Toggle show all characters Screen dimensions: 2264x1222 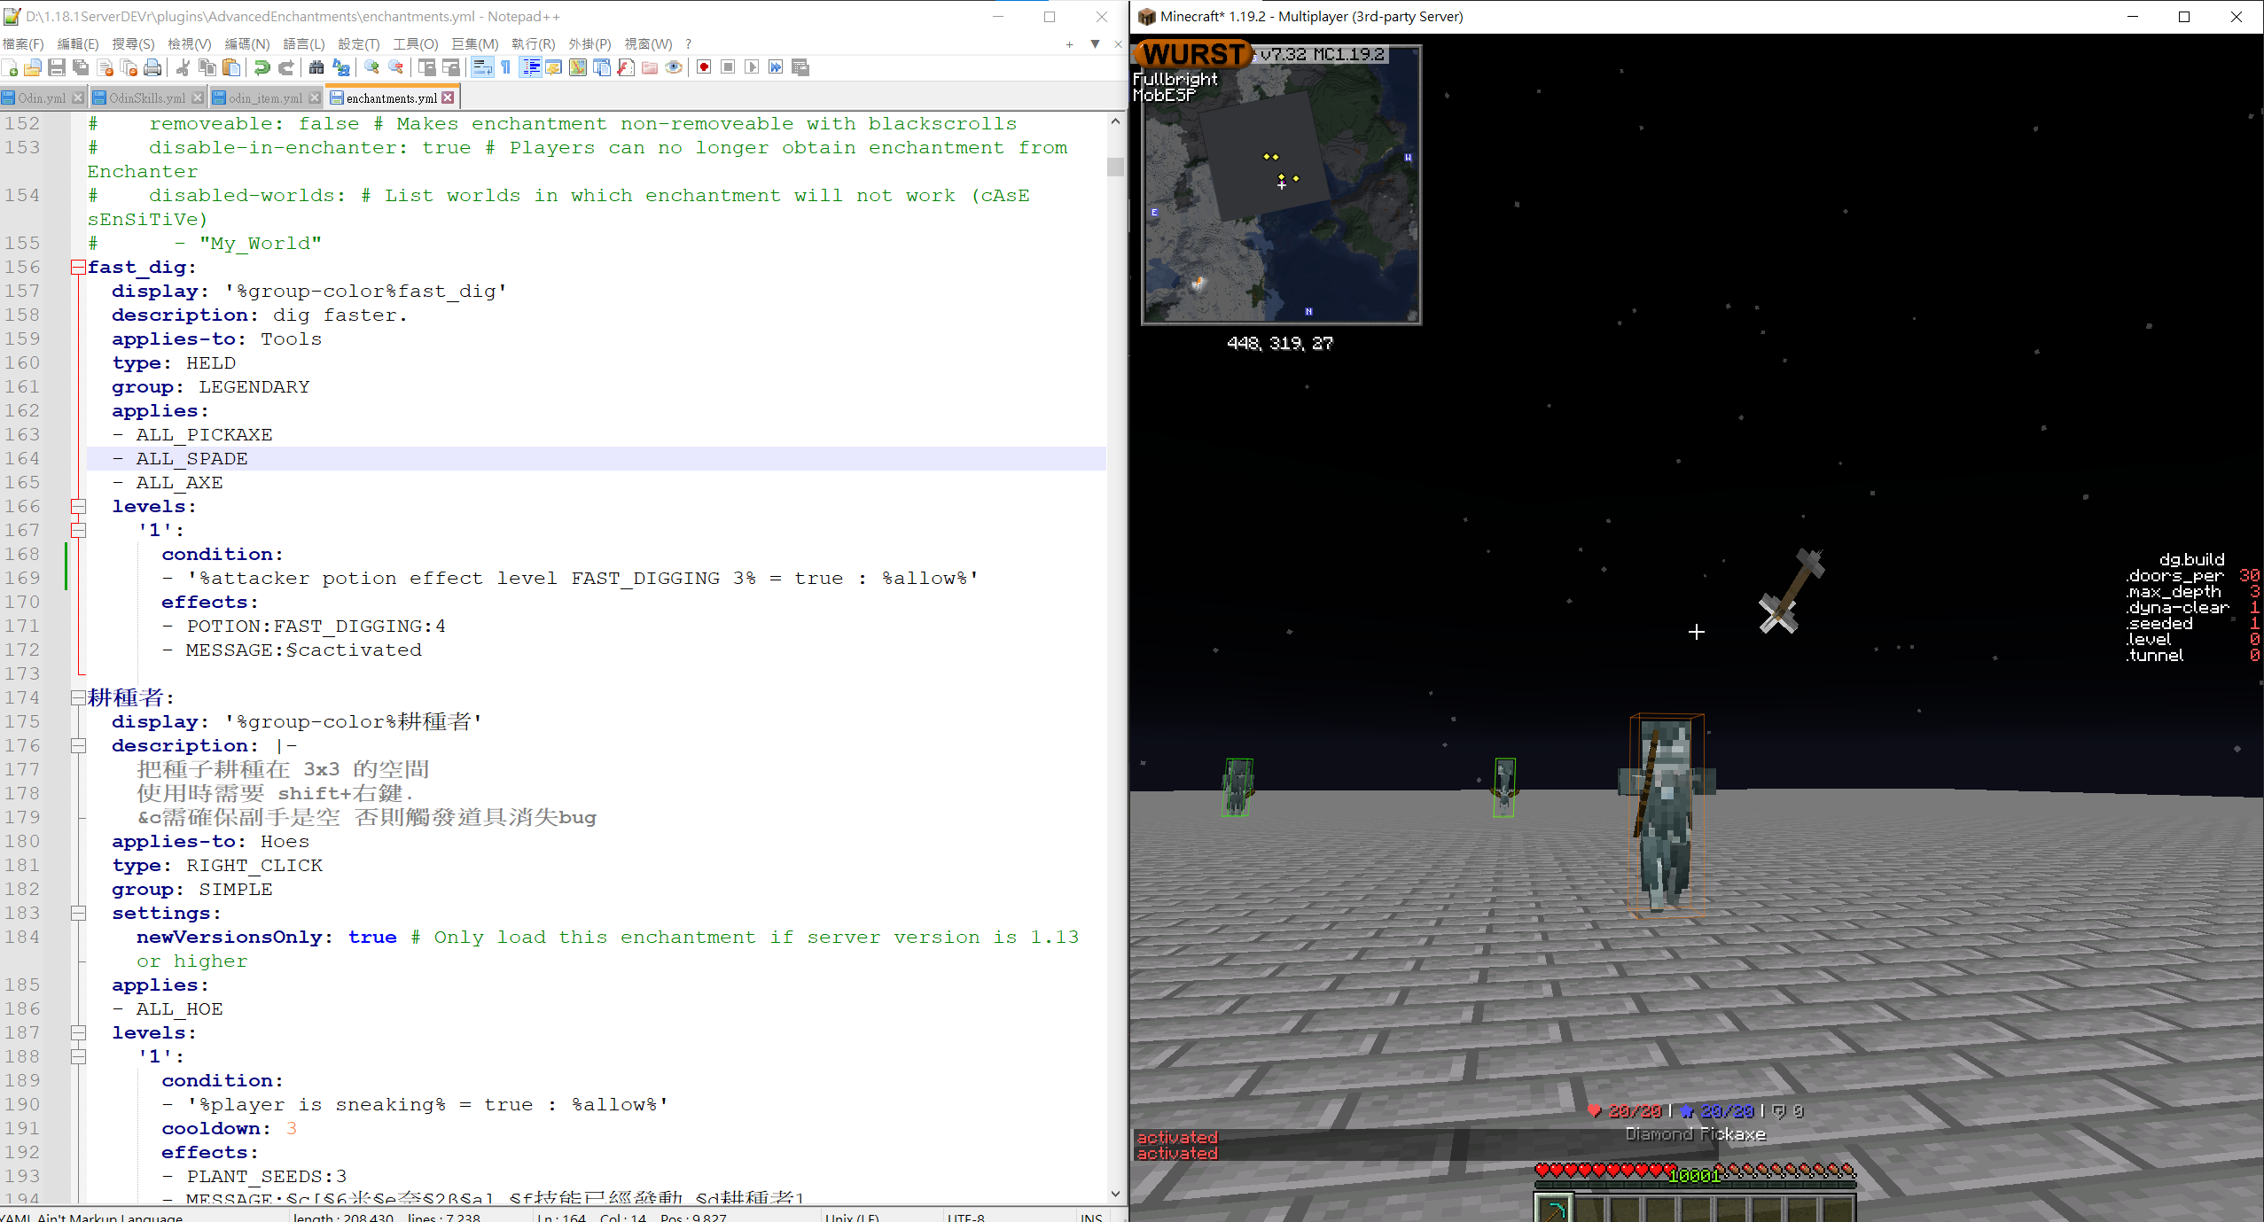[x=505, y=67]
